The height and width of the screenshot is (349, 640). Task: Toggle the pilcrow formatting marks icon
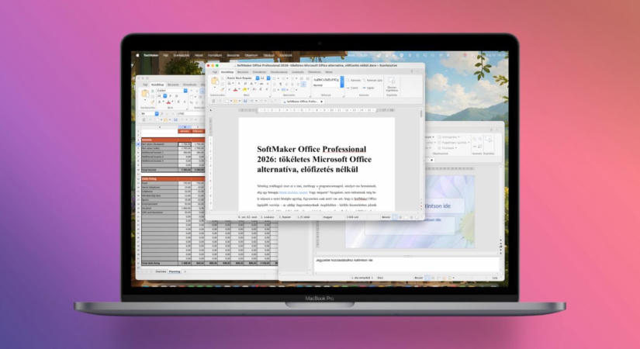tap(281, 84)
